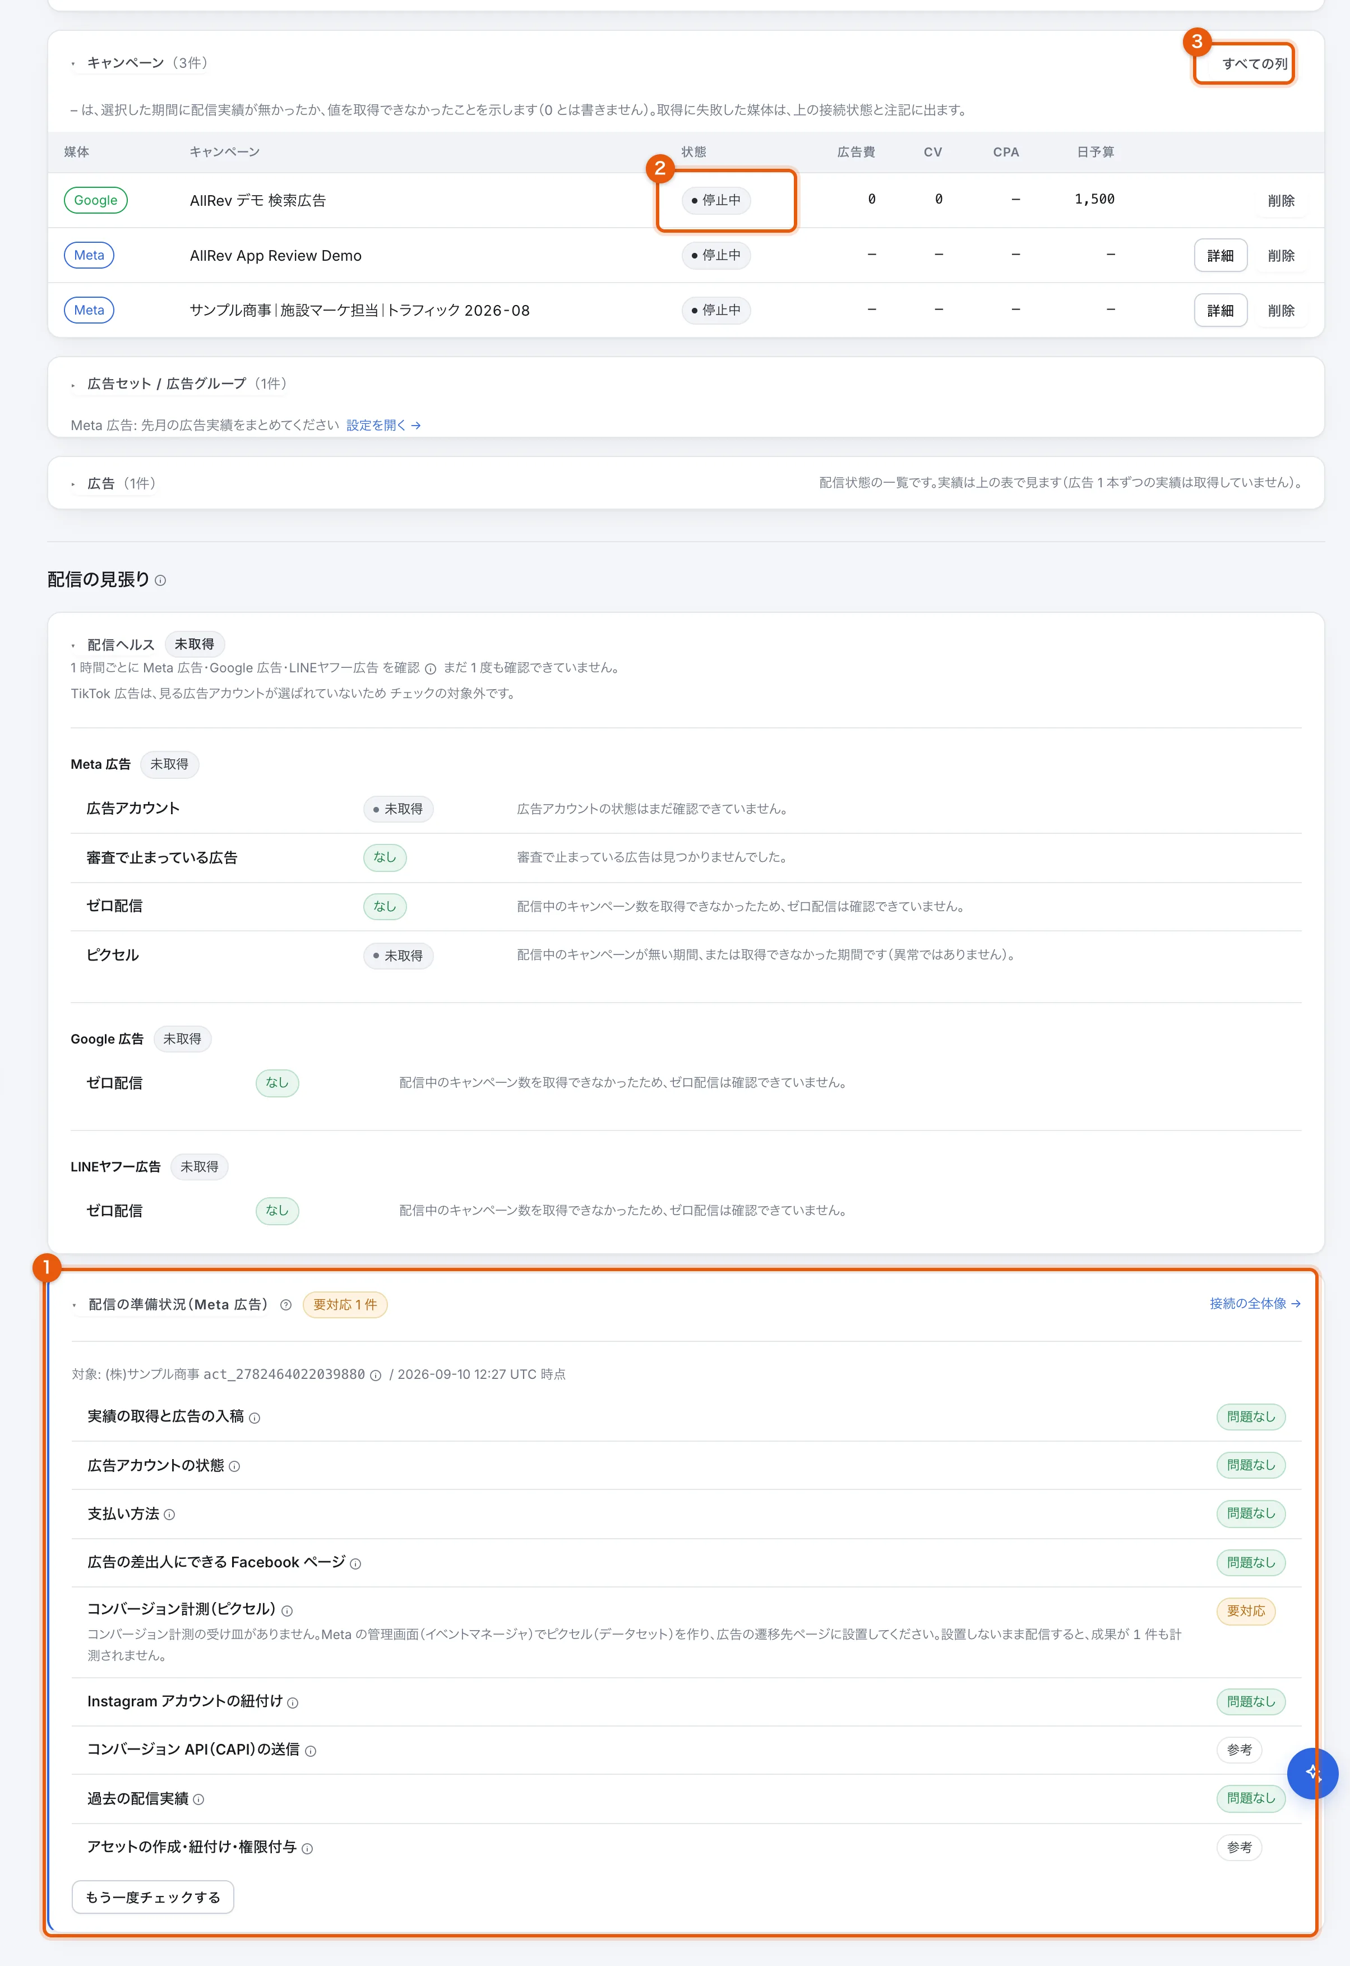The height and width of the screenshot is (1966, 1350).
Task: Click なし badge in 審査で止まっている広告 row
Action: pyautogui.click(x=384, y=857)
